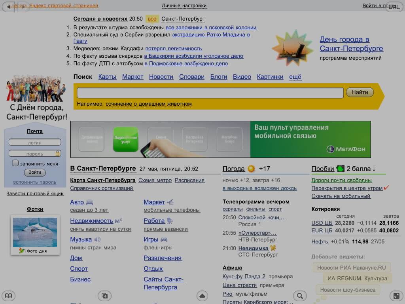Viewport: 405px width, 304px height.
Task: Open the сериалы TV program filter
Action: pyautogui.click(x=233, y=209)
